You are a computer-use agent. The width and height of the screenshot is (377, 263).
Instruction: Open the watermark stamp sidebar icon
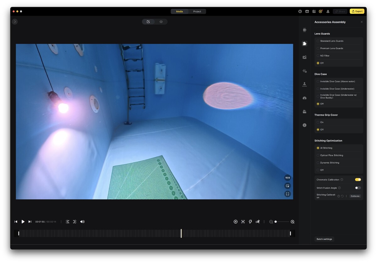(x=304, y=84)
